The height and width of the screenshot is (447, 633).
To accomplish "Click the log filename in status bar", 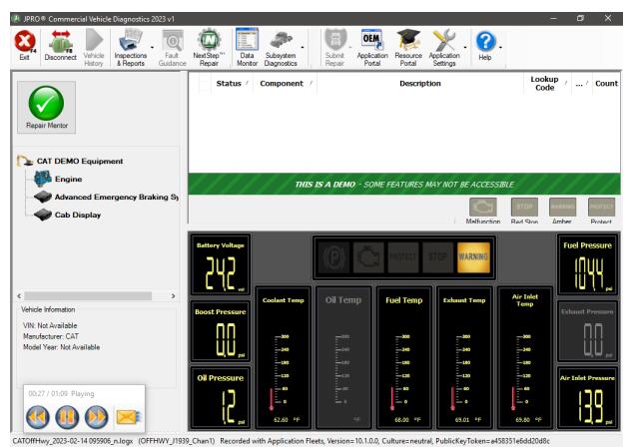I will coord(73,441).
